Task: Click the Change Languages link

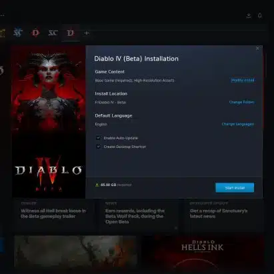Action: (x=238, y=124)
